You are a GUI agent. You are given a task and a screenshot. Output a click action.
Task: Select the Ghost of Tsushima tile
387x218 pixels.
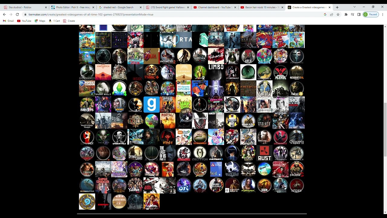[x=167, y=186]
